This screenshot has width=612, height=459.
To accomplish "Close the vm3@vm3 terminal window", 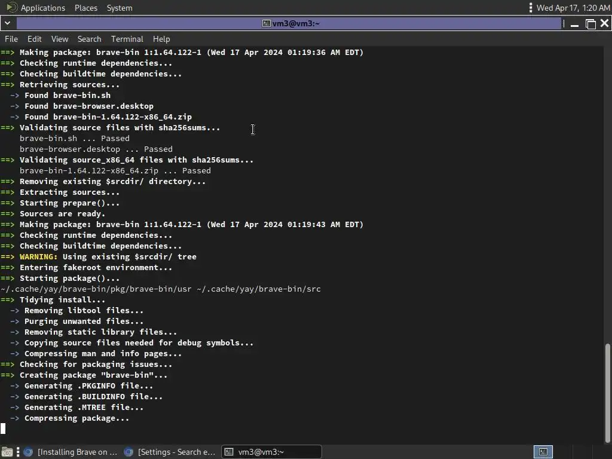I will [605, 24].
